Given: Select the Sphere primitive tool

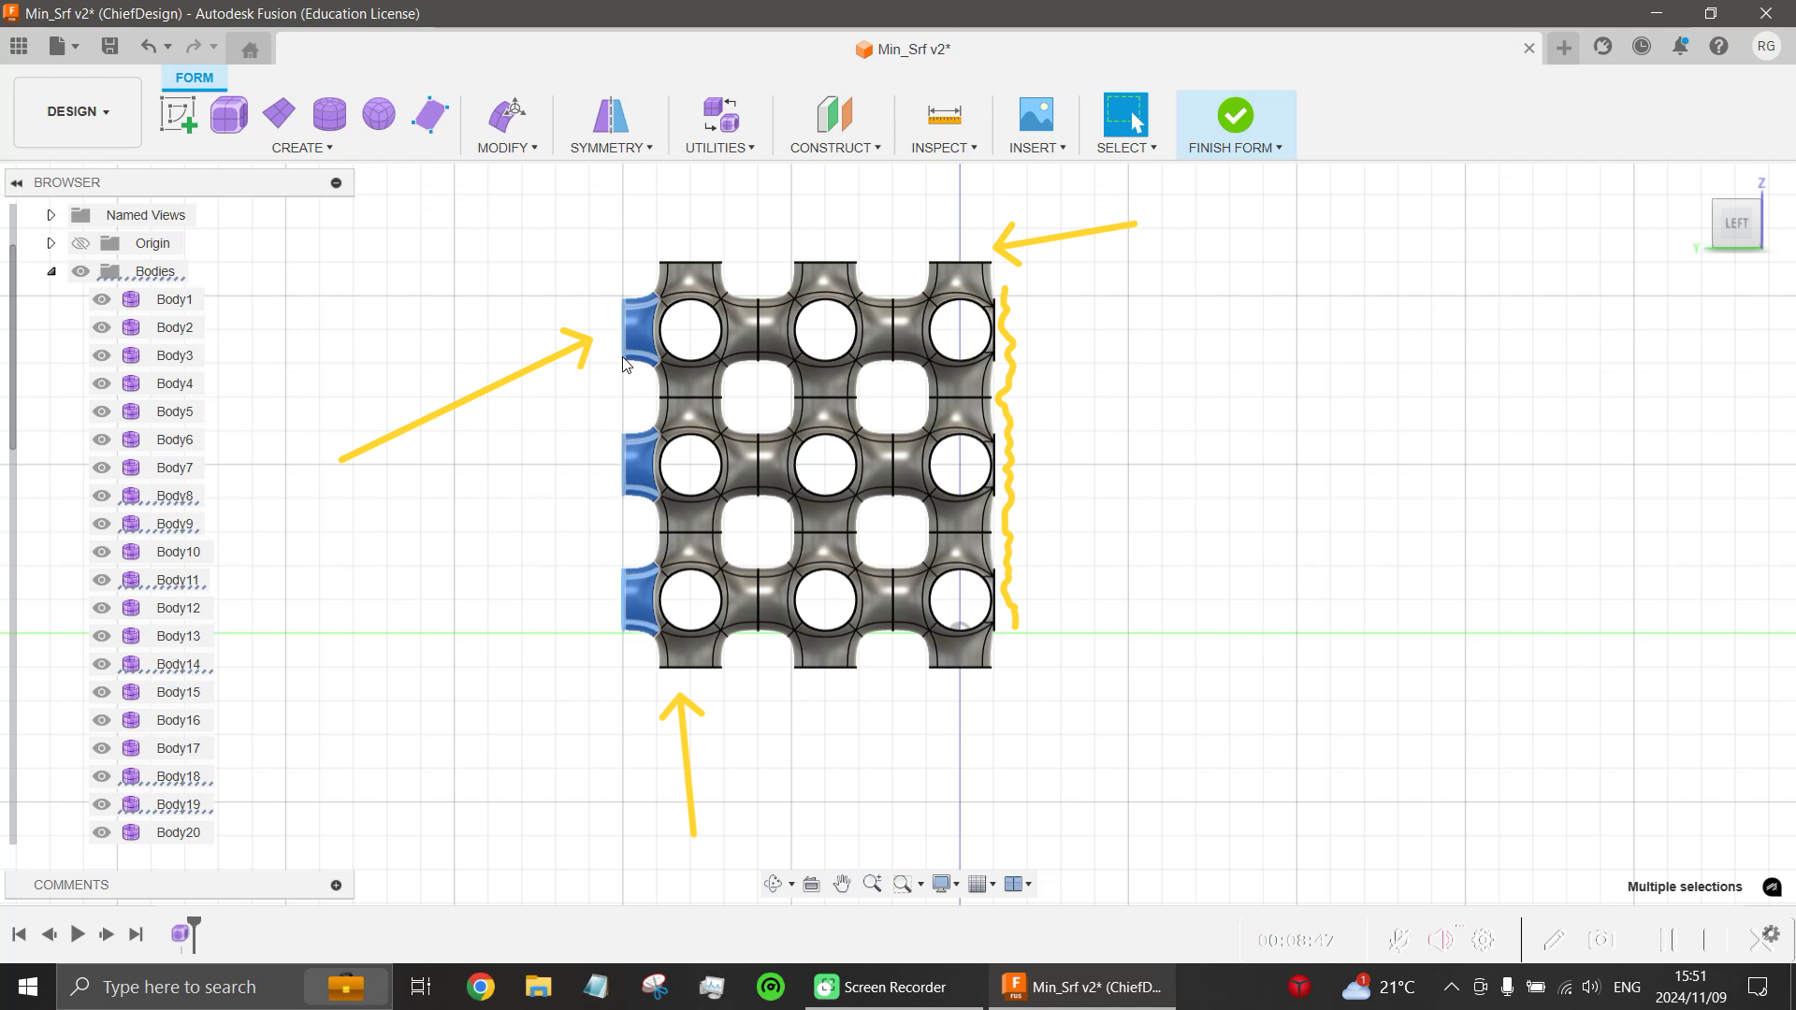Looking at the screenshot, I should [x=378, y=113].
